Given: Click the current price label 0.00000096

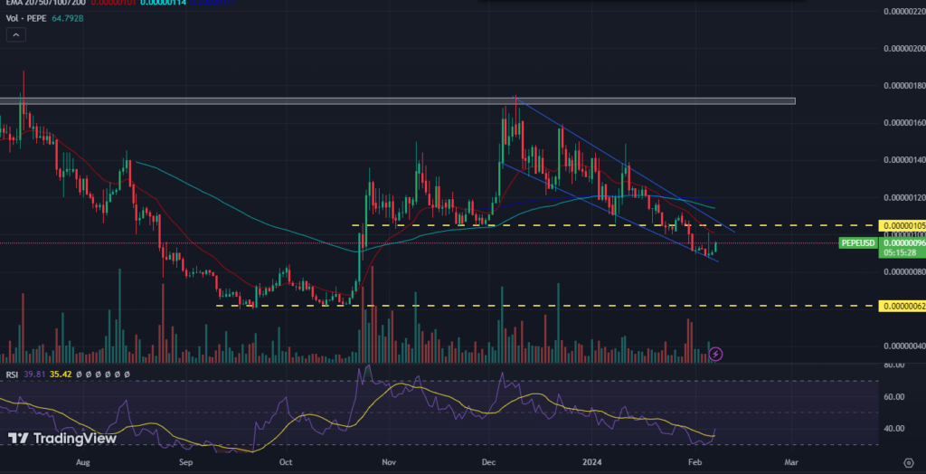Looking at the screenshot, I should [902, 243].
